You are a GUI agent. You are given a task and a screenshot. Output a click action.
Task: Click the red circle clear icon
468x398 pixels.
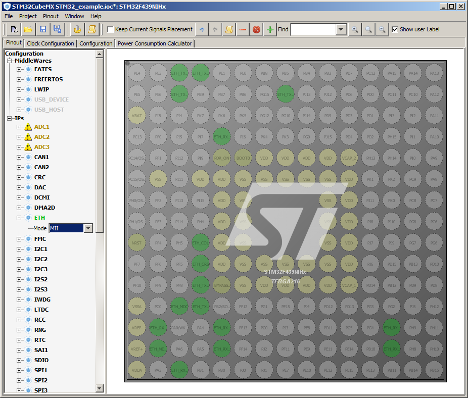pos(257,29)
